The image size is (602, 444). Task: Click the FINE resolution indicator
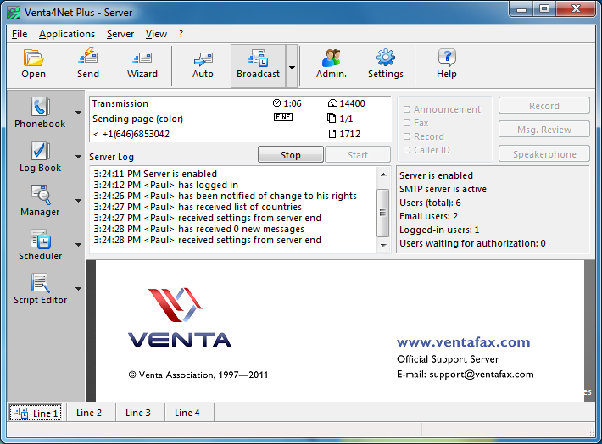pos(283,117)
